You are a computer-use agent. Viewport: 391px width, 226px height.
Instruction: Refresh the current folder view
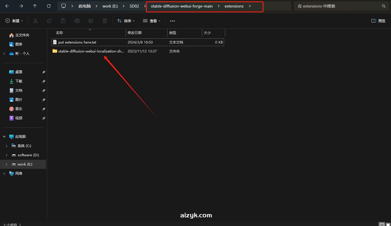49,6
